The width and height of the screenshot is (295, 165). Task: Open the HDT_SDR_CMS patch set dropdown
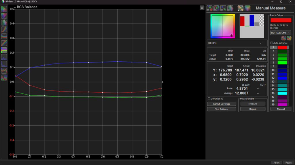click(x=281, y=33)
